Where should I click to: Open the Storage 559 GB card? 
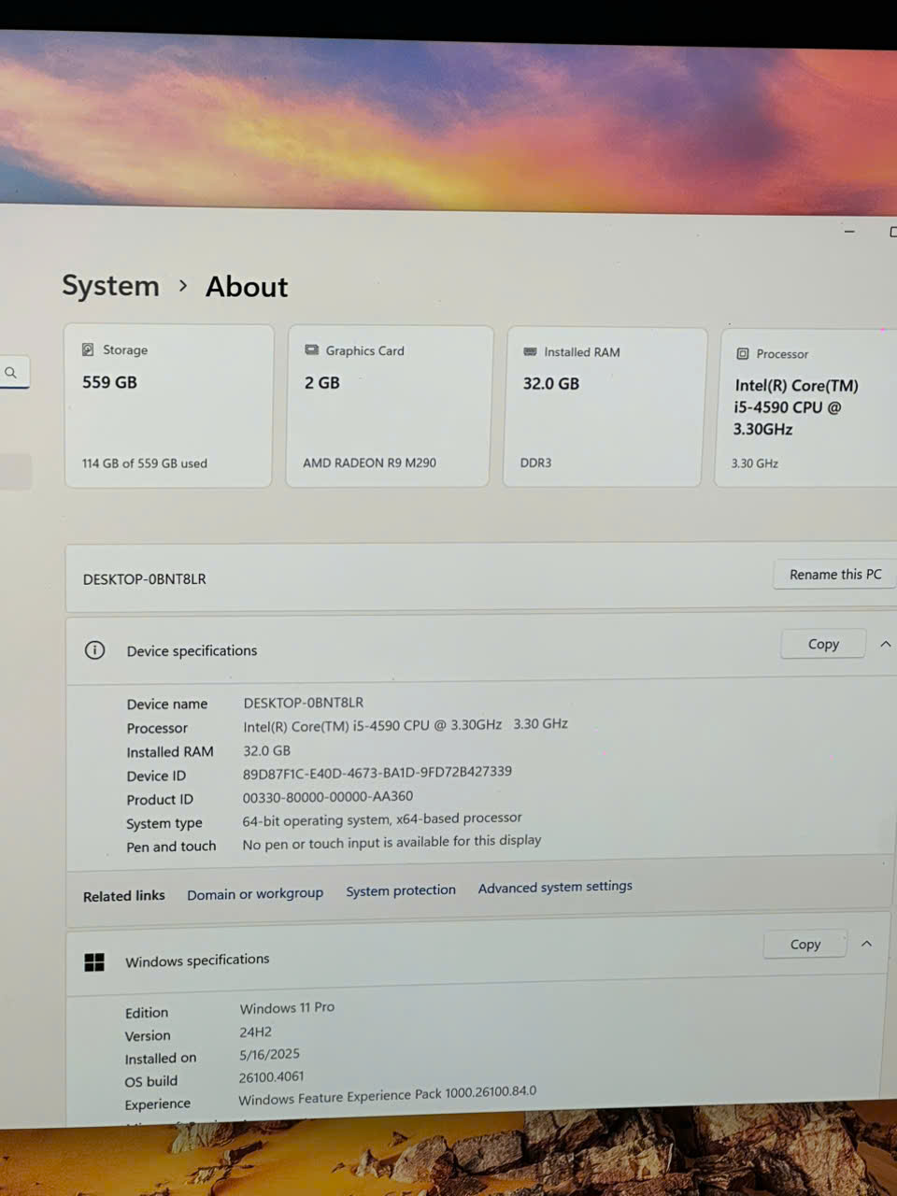tap(168, 406)
